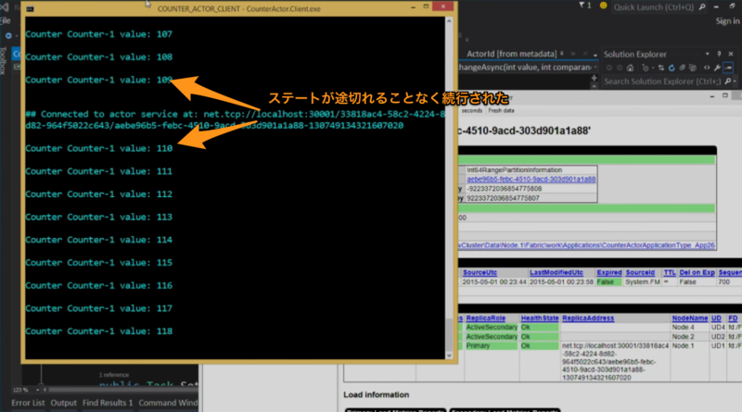Sort by LastModifiedUtc column header
The height and width of the screenshot is (412, 742).
(x=556, y=272)
